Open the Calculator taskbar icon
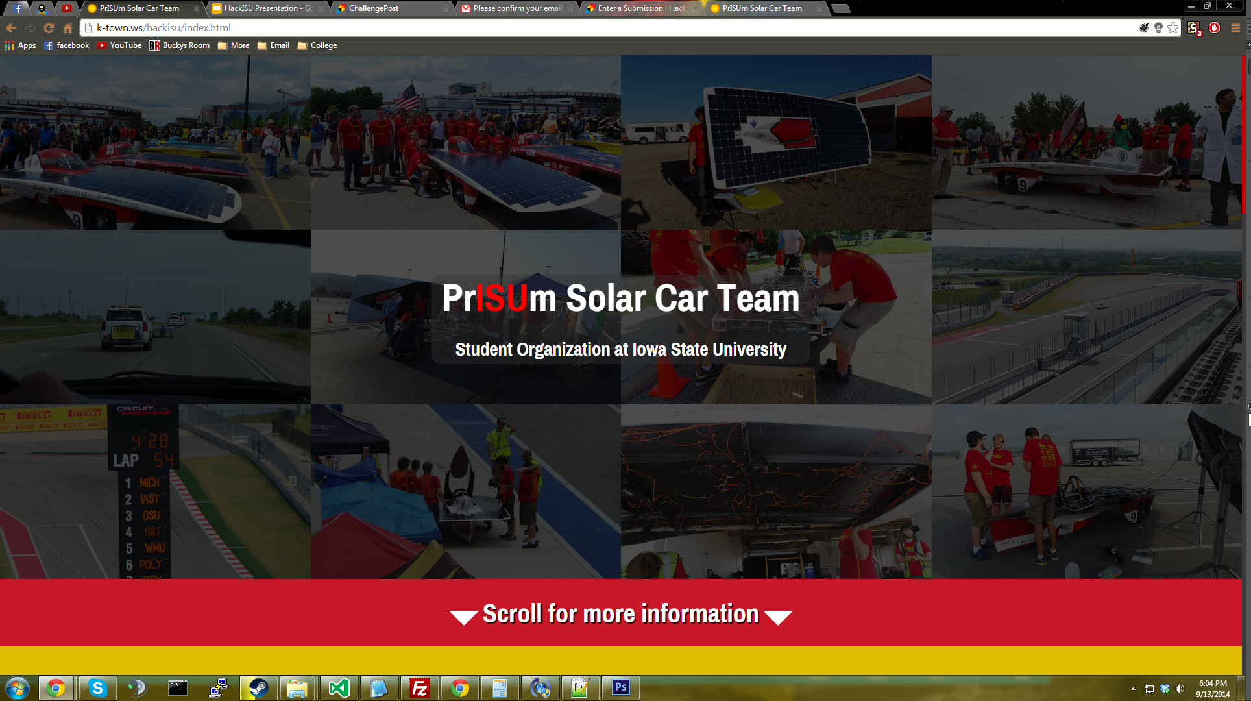Viewport: 1251px width, 701px height. point(500,688)
